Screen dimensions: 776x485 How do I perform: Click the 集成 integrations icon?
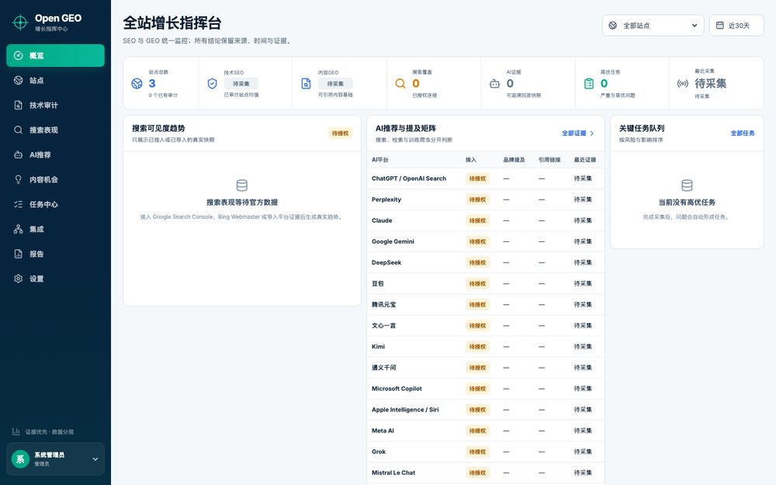pyautogui.click(x=19, y=229)
